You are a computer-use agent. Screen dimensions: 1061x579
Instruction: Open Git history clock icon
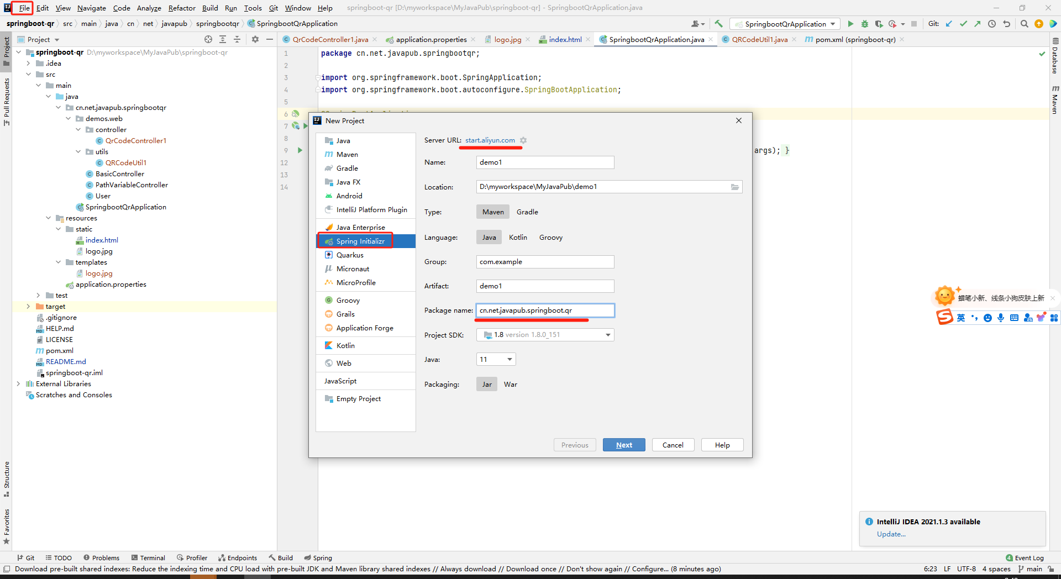(992, 24)
